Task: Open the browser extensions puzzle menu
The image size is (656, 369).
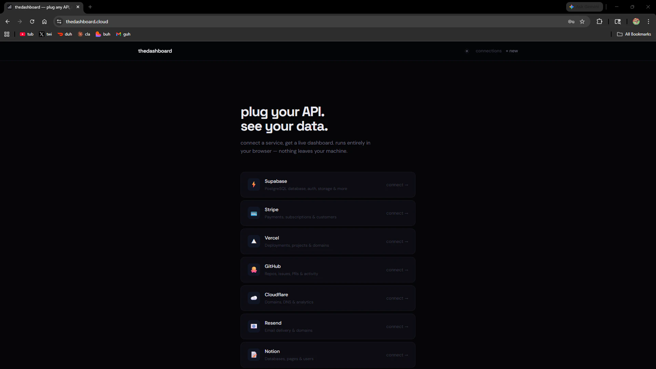Action: coord(600,22)
